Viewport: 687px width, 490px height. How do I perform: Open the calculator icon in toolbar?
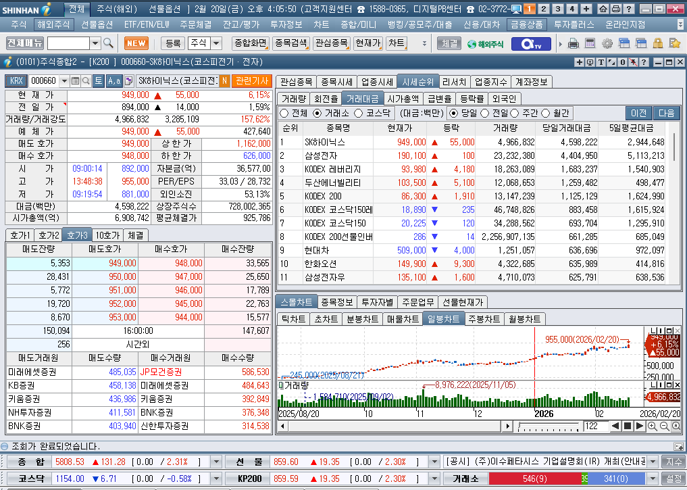pos(590,43)
